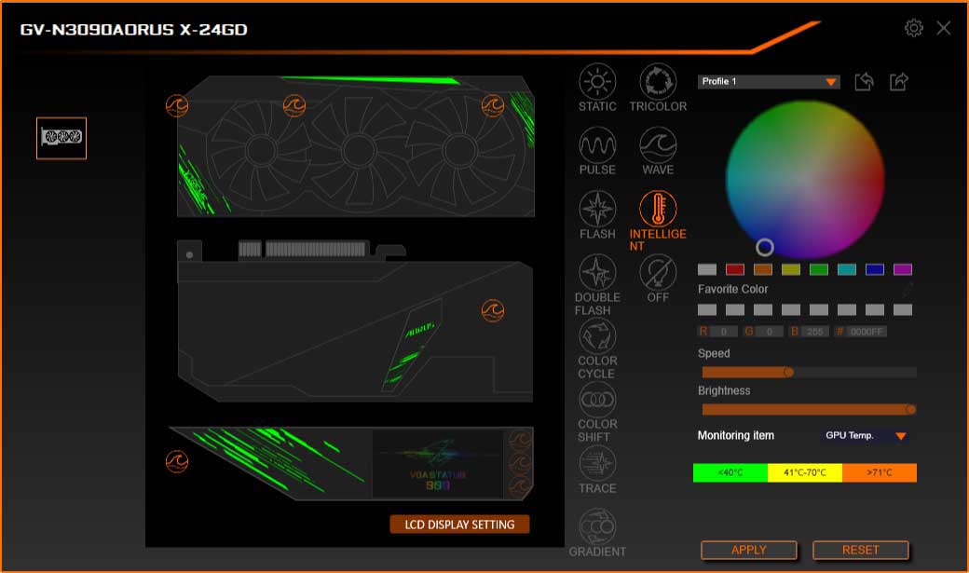Select the COLOR CYCLE effect
This screenshot has width=969, height=573.
pos(597,336)
